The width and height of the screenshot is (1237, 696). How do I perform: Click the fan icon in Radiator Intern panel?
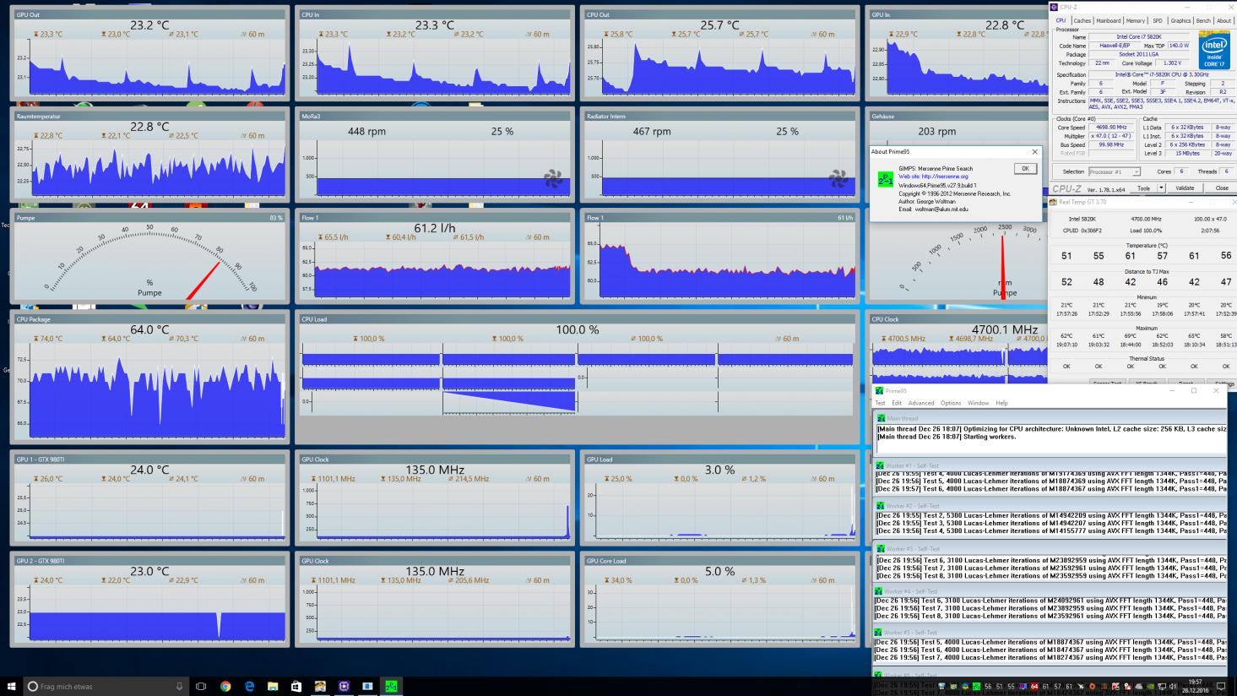[838, 177]
